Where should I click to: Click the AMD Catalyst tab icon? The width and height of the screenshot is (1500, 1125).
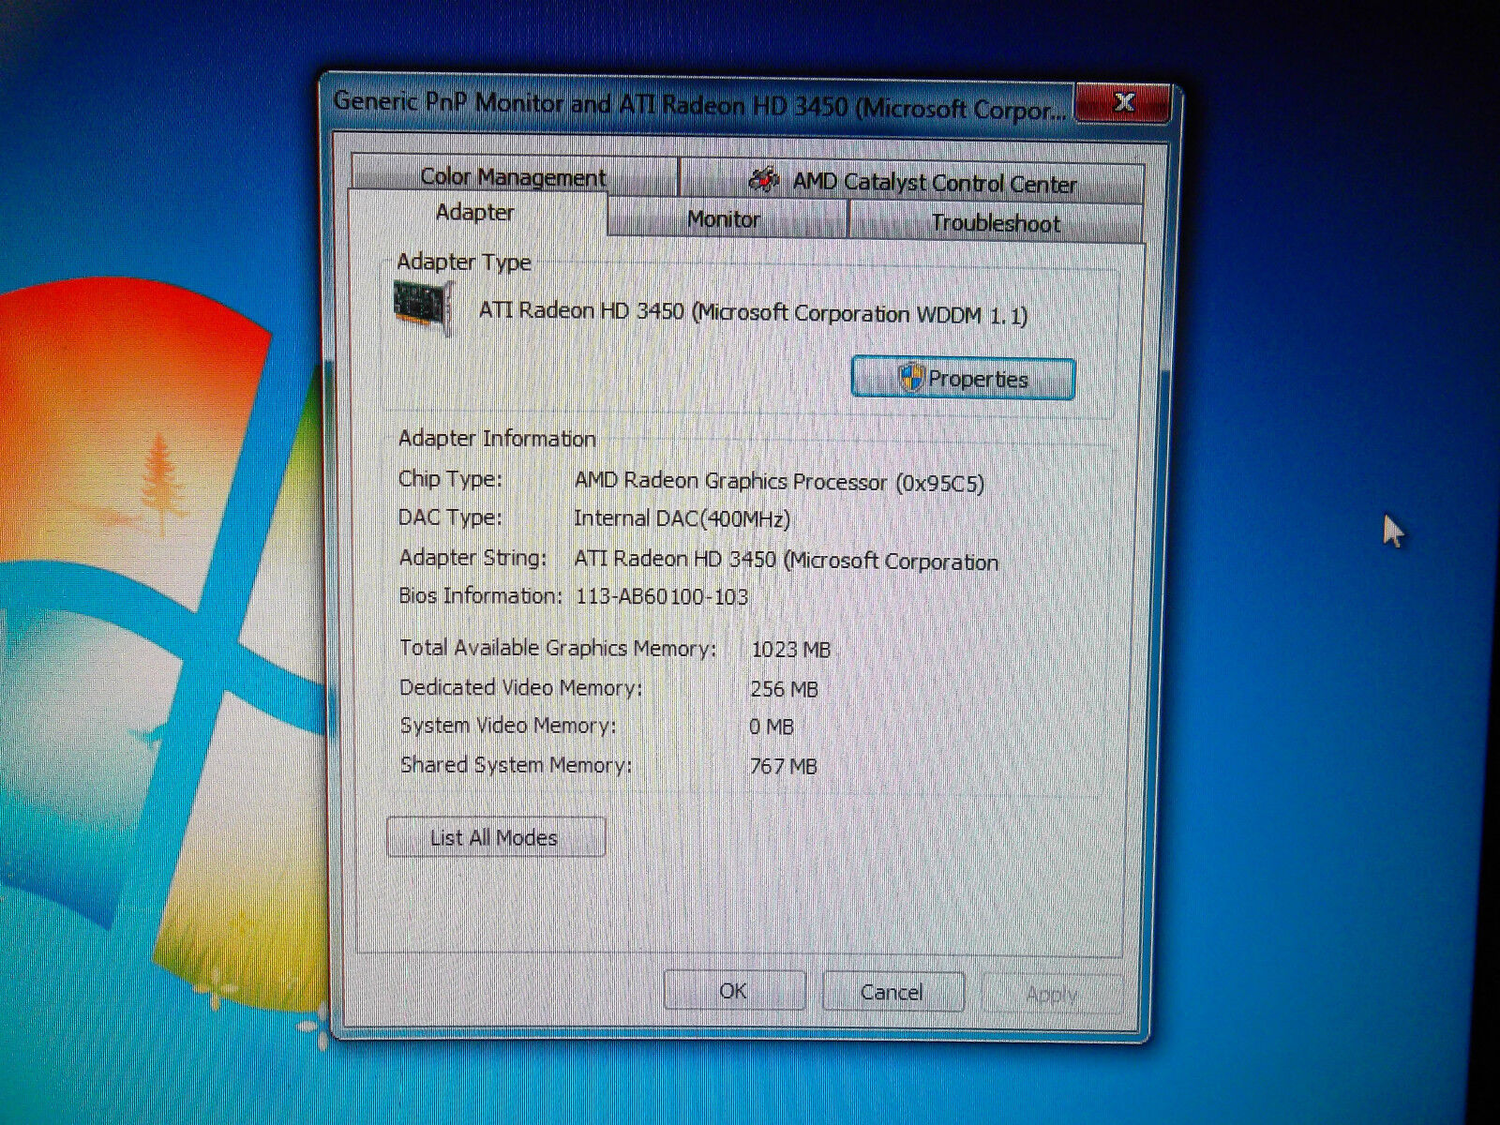764,178
